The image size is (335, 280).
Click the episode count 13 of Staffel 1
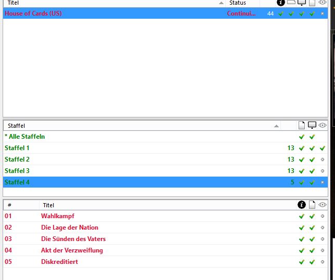pos(291,148)
